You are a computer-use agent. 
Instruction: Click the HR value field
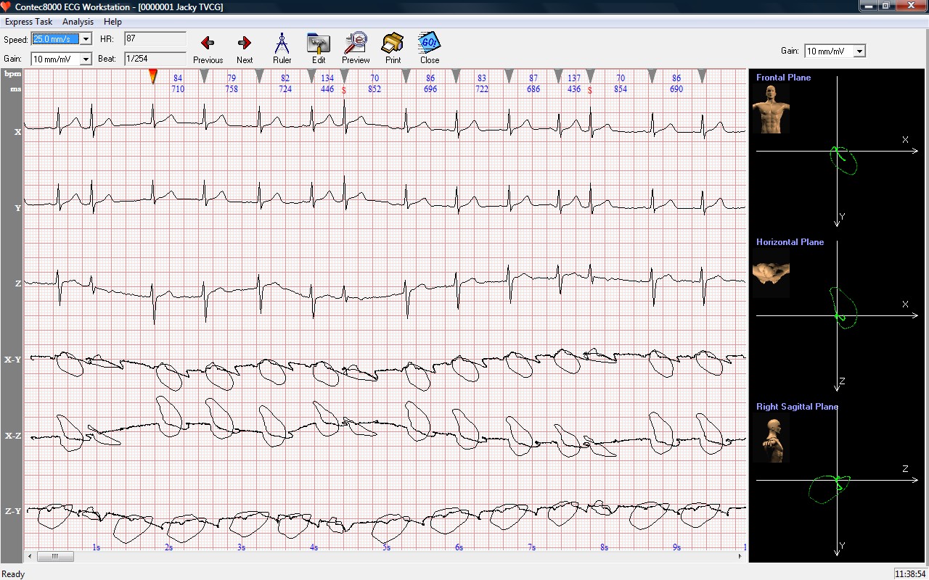pos(155,38)
